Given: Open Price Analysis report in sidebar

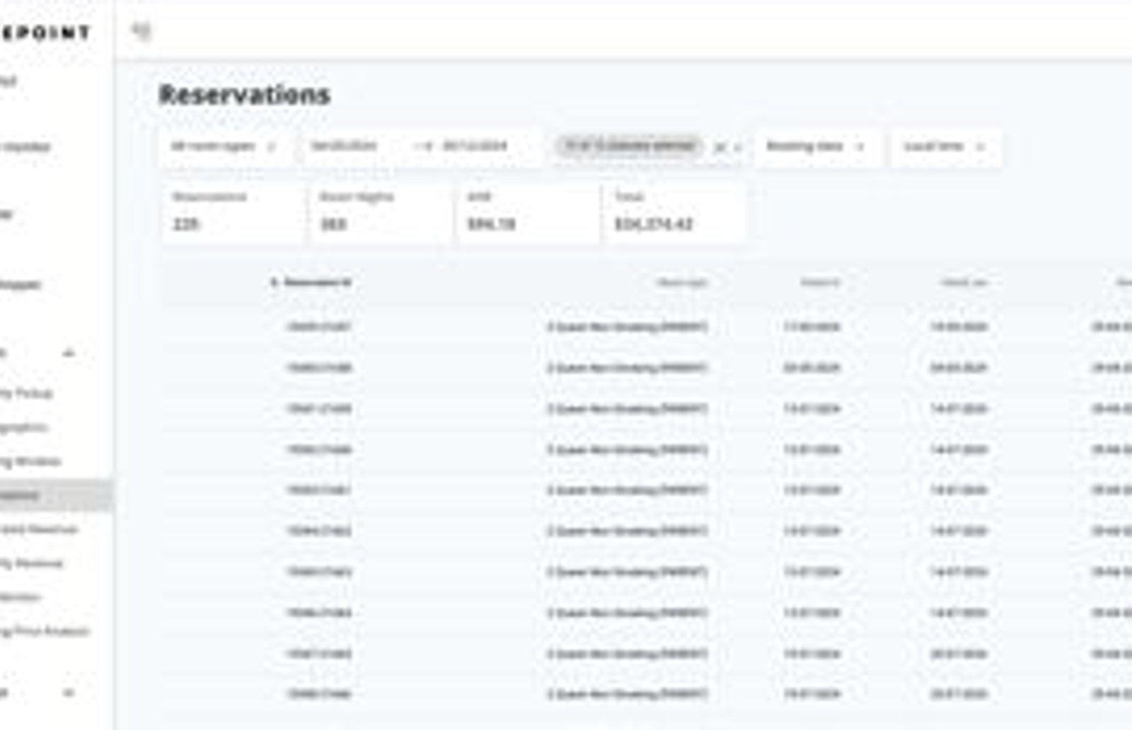Looking at the screenshot, I should (x=45, y=631).
